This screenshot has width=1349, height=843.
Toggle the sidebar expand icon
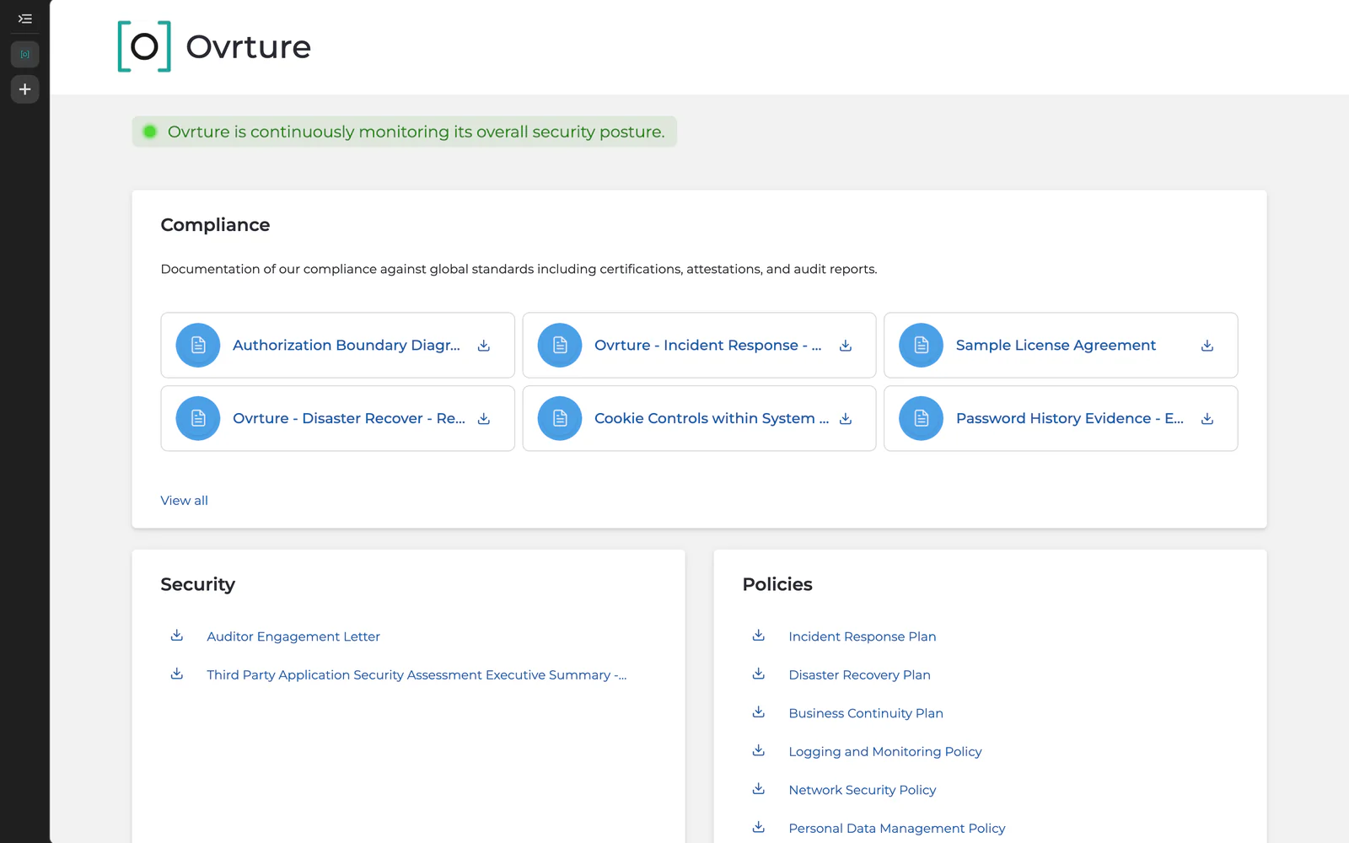25,19
